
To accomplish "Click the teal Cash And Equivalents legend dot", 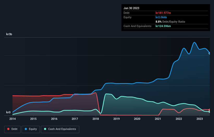I will [x=45, y=129].
